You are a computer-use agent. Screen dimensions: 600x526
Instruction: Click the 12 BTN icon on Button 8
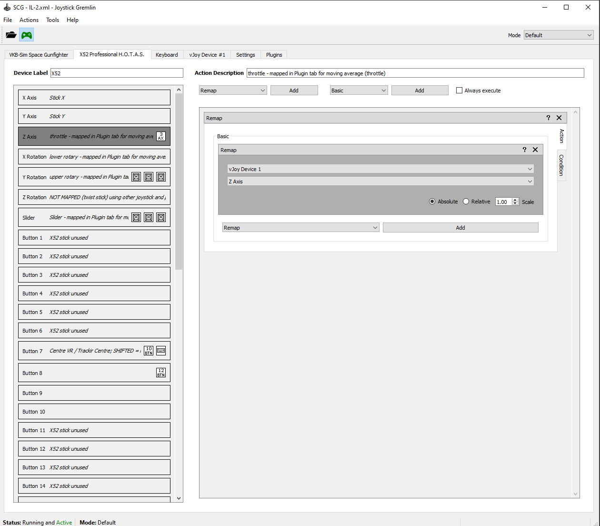(x=161, y=373)
